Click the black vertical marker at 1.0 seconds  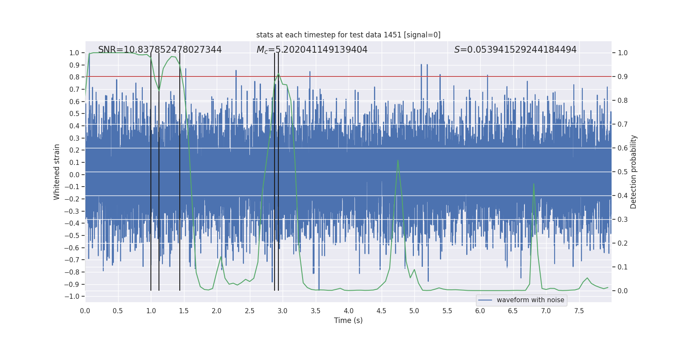point(151,170)
